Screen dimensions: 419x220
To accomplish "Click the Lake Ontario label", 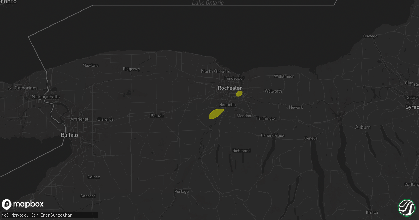I will coord(208,2).
